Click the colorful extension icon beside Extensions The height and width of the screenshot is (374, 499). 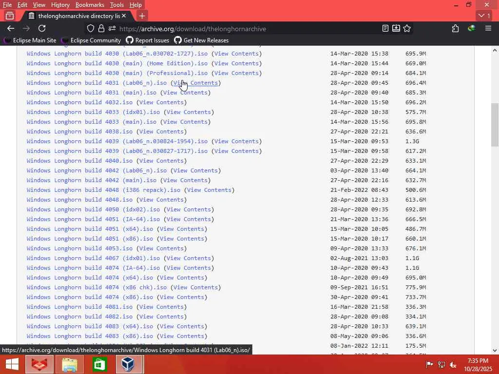pos(472,29)
